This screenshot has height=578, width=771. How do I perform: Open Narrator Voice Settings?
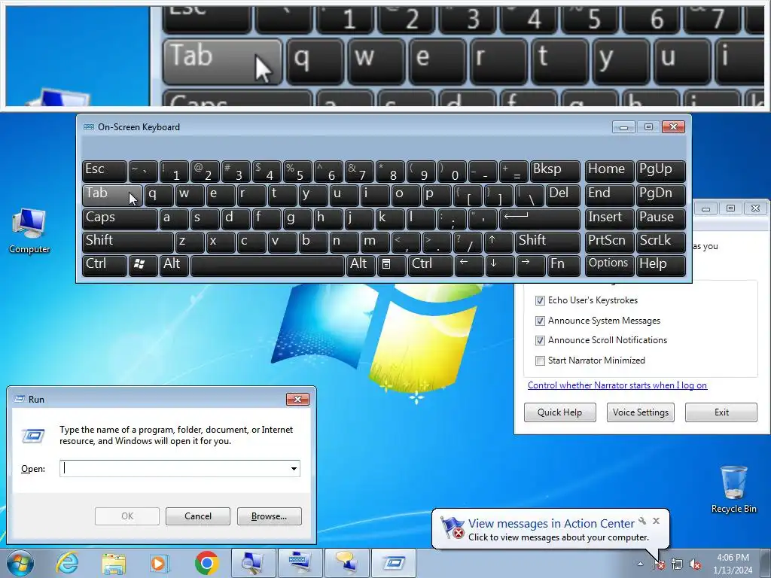pyautogui.click(x=640, y=412)
